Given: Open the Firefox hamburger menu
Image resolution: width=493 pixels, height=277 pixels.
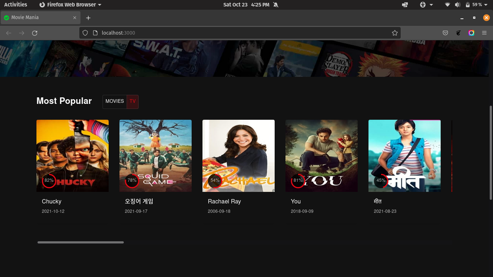Looking at the screenshot, I should tap(484, 33).
